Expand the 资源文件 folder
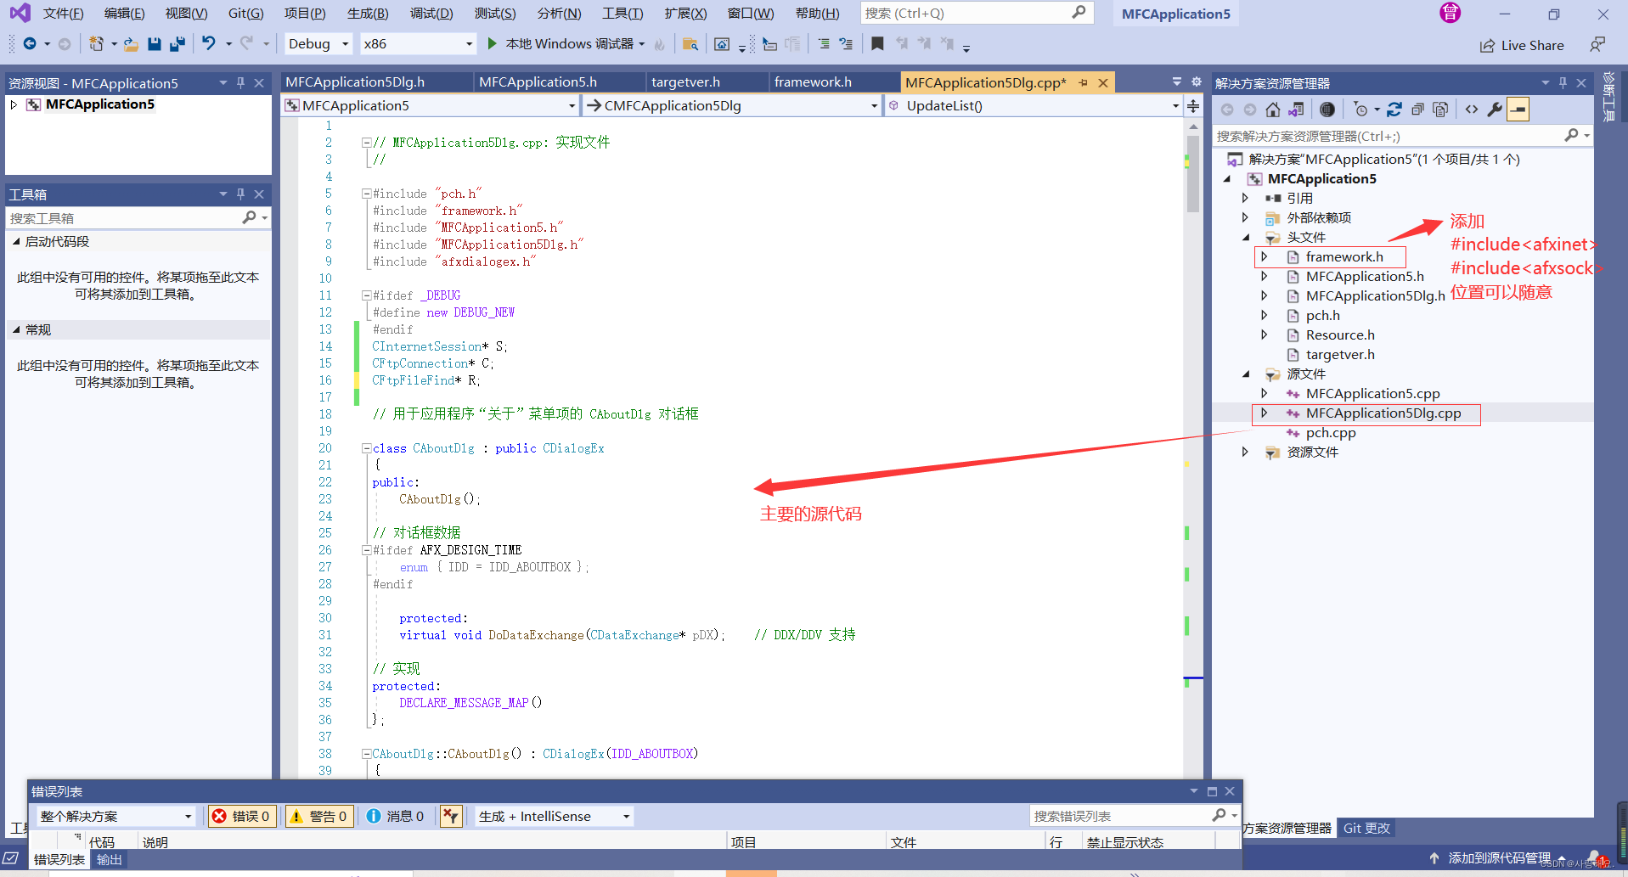The height and width of the screenshot is (877, 1628). [1245, 452]
